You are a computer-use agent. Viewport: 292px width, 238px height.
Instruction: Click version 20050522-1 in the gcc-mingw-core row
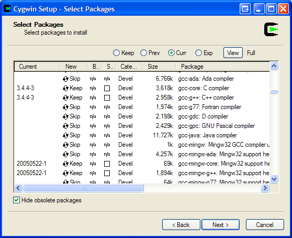(31, 164)
